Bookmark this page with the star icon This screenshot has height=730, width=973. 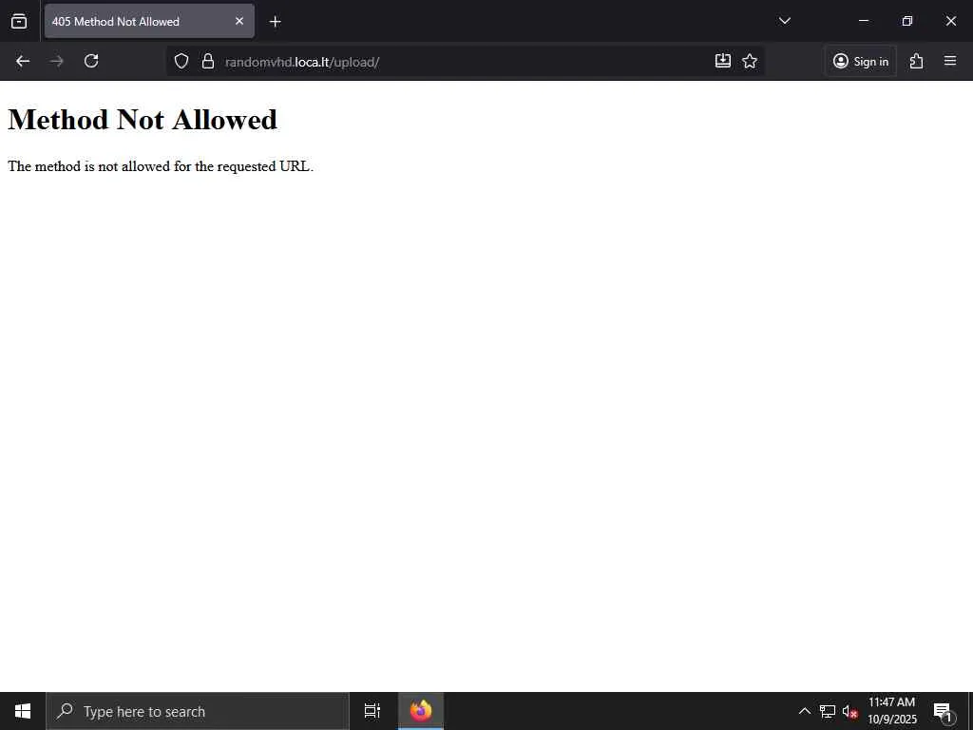point(750,61)
